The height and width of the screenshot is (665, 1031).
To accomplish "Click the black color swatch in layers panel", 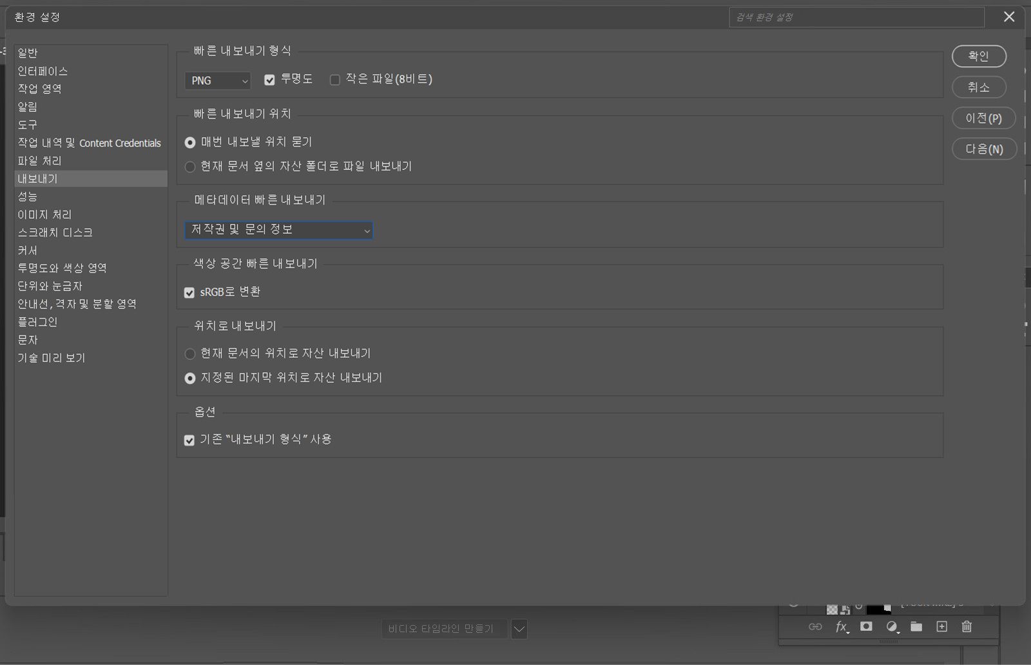I will point(873,609).
